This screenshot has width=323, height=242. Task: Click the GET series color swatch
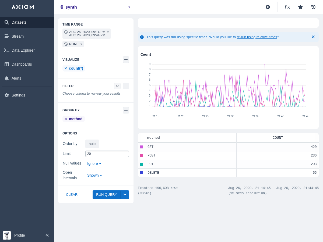pos(142,147)
